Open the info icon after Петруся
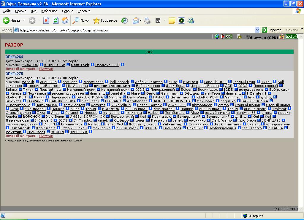Viewport: 304px width, 220px height. tap(170, 120)
